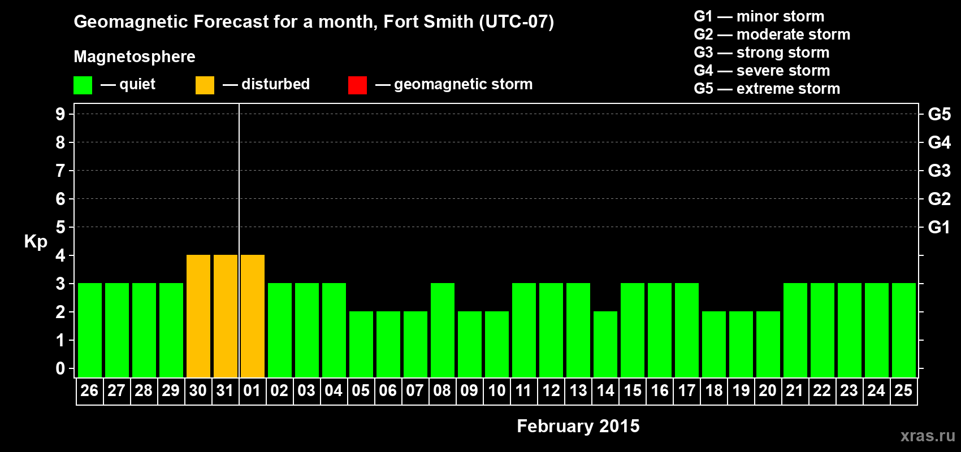Screen dimensions: 961x452
Task: Click the G1 label on right axis
Action: coord(939,227)
